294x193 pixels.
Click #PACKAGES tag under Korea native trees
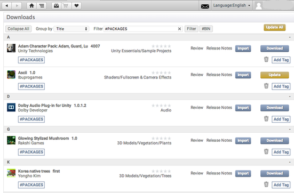pos(31,185)
